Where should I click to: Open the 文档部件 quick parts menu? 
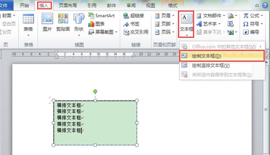point(211,16)
